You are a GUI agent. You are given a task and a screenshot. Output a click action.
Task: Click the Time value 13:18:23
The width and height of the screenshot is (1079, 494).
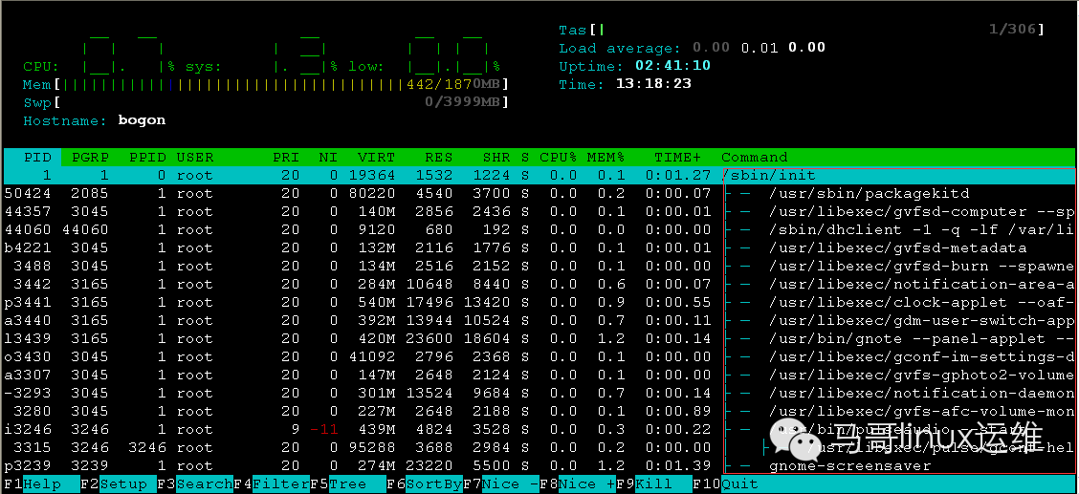(653, 84)
